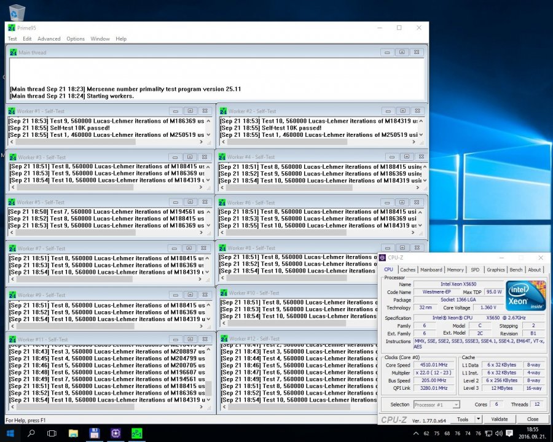Open the Windows Start menu

point(10,433)
